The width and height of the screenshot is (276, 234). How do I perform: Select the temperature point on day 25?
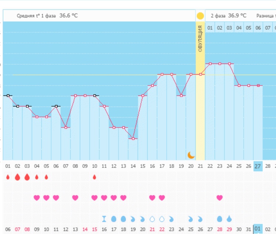pos(239,86)
